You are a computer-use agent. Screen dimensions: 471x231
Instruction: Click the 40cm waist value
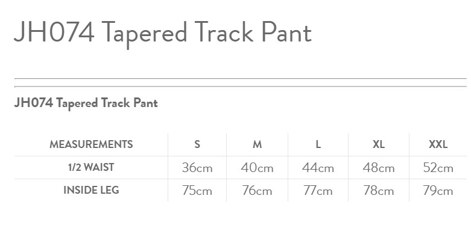(257, 168)
